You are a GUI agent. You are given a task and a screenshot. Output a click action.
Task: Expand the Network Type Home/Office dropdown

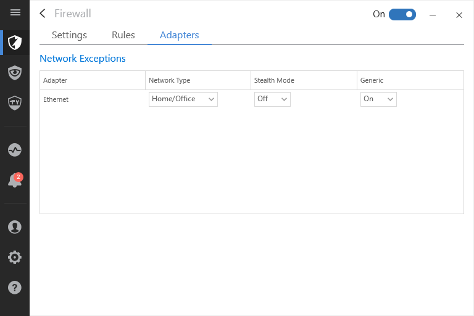183,99
